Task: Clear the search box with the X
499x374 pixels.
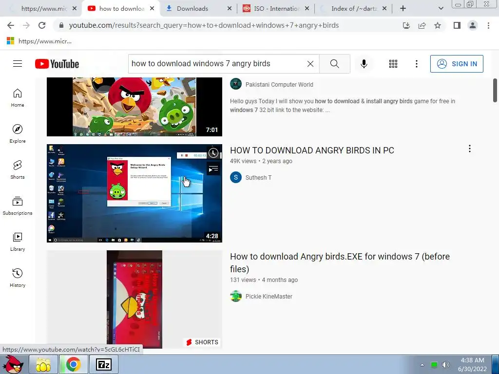Action: pos(310,64)
